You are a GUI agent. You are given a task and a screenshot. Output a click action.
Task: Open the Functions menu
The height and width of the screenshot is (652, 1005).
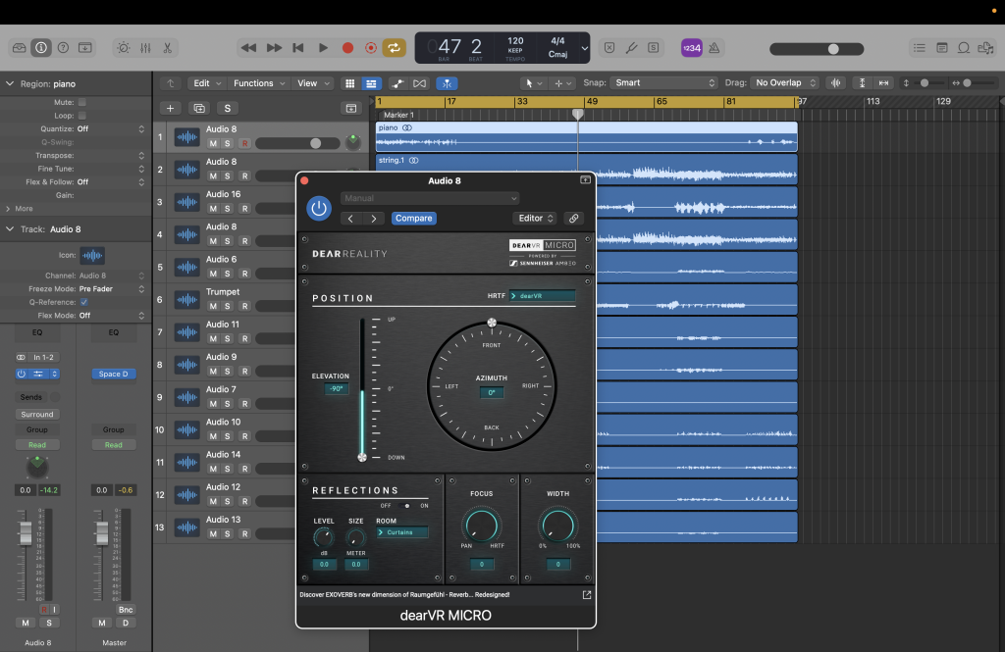[x=258, y=83]
